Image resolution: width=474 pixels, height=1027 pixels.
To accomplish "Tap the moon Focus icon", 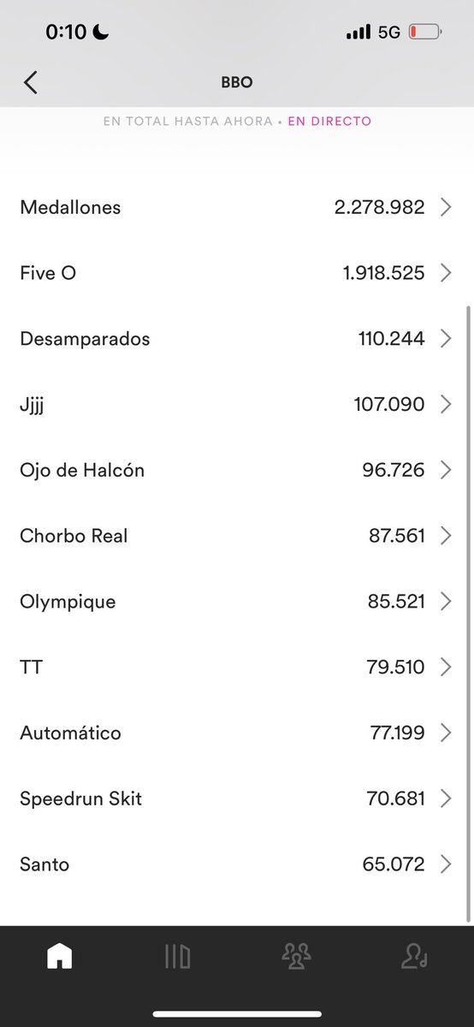I will click(102, 33).
